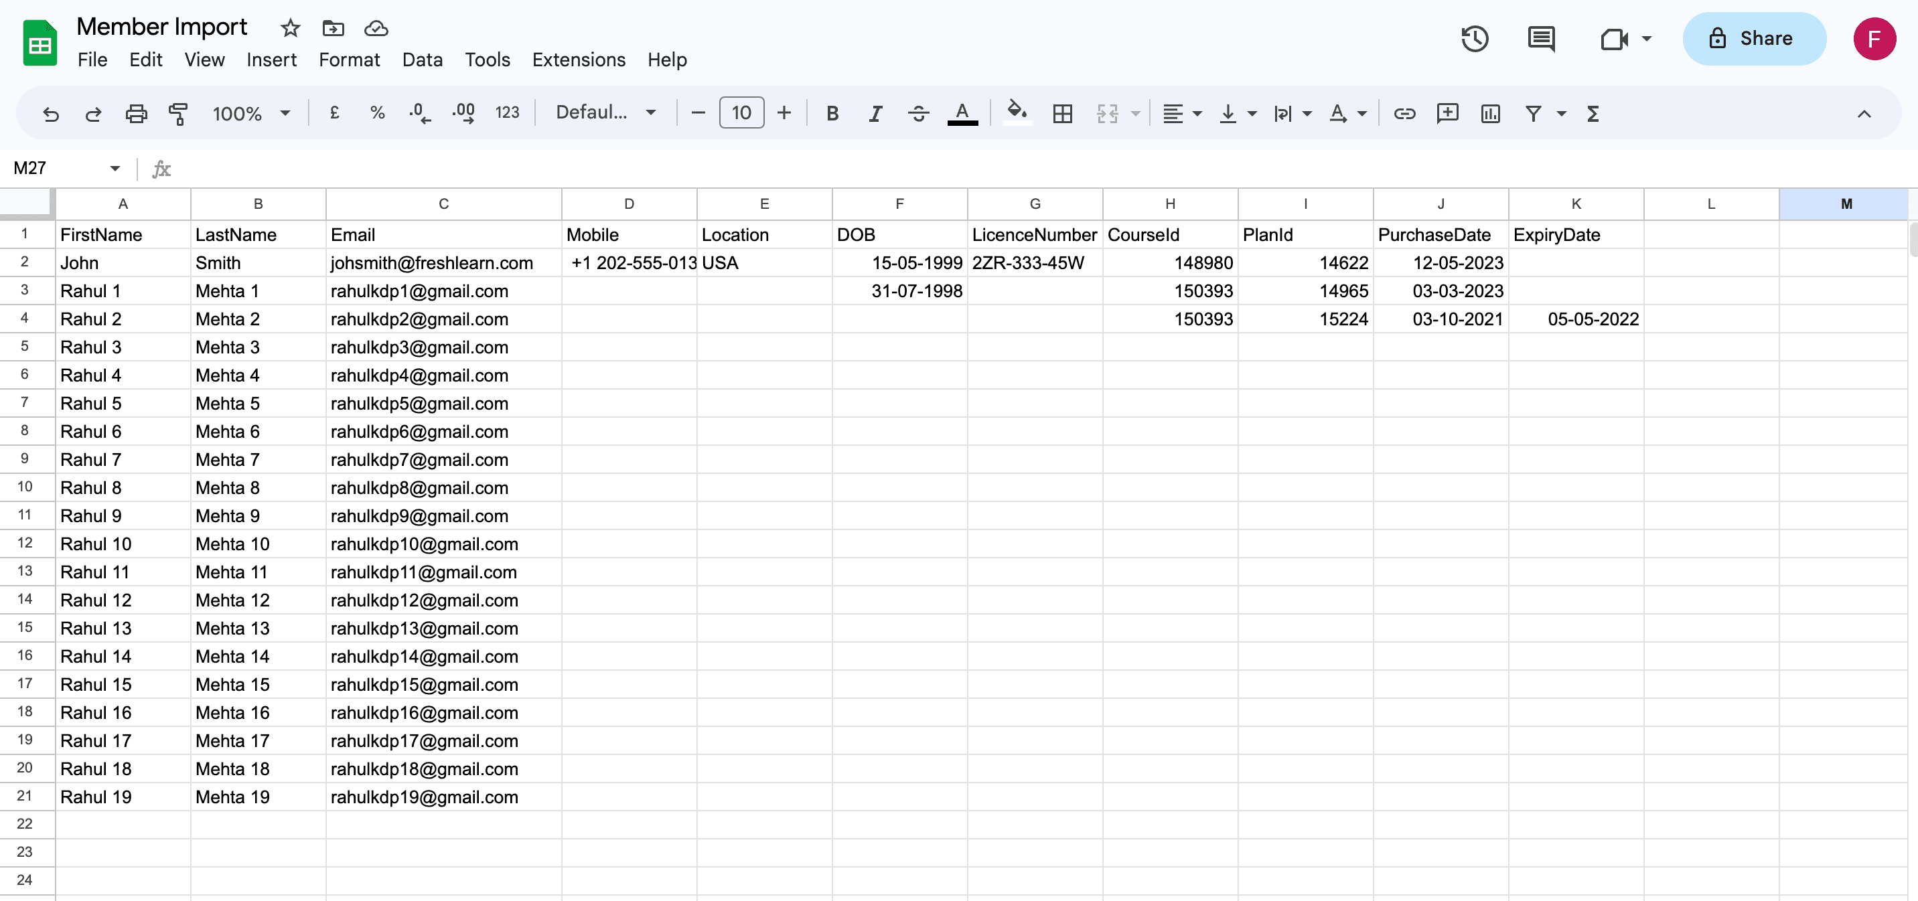This screenshot has height=901, width=1918.
Task: Toggle strikethrough formatting
Action: tap(918, 113)
